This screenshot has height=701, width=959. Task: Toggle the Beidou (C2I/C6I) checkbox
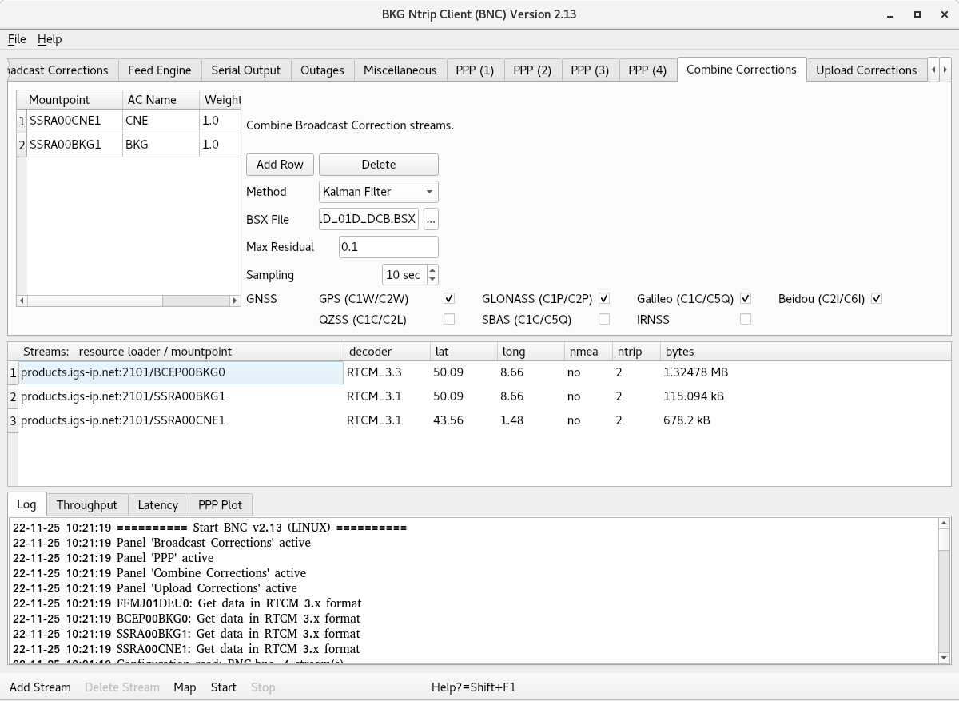[877, 299]
